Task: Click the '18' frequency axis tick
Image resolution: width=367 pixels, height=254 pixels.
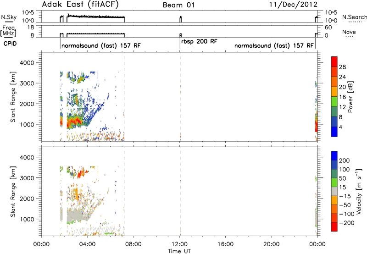Action: tap(30, 28)
